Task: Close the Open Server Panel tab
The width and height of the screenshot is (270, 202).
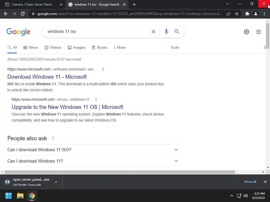Action: (x=61, y=4)
